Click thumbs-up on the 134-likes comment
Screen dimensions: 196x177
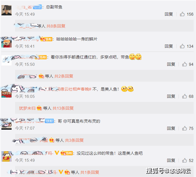point(182,46)
